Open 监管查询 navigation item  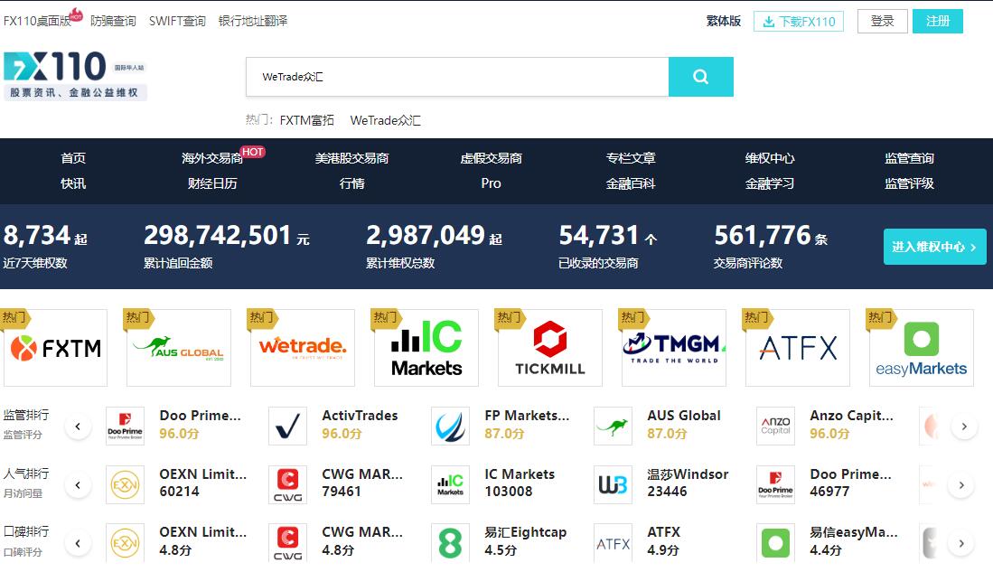(909, 158)
